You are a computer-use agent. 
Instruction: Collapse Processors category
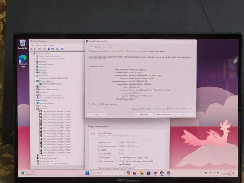[34, 109]
